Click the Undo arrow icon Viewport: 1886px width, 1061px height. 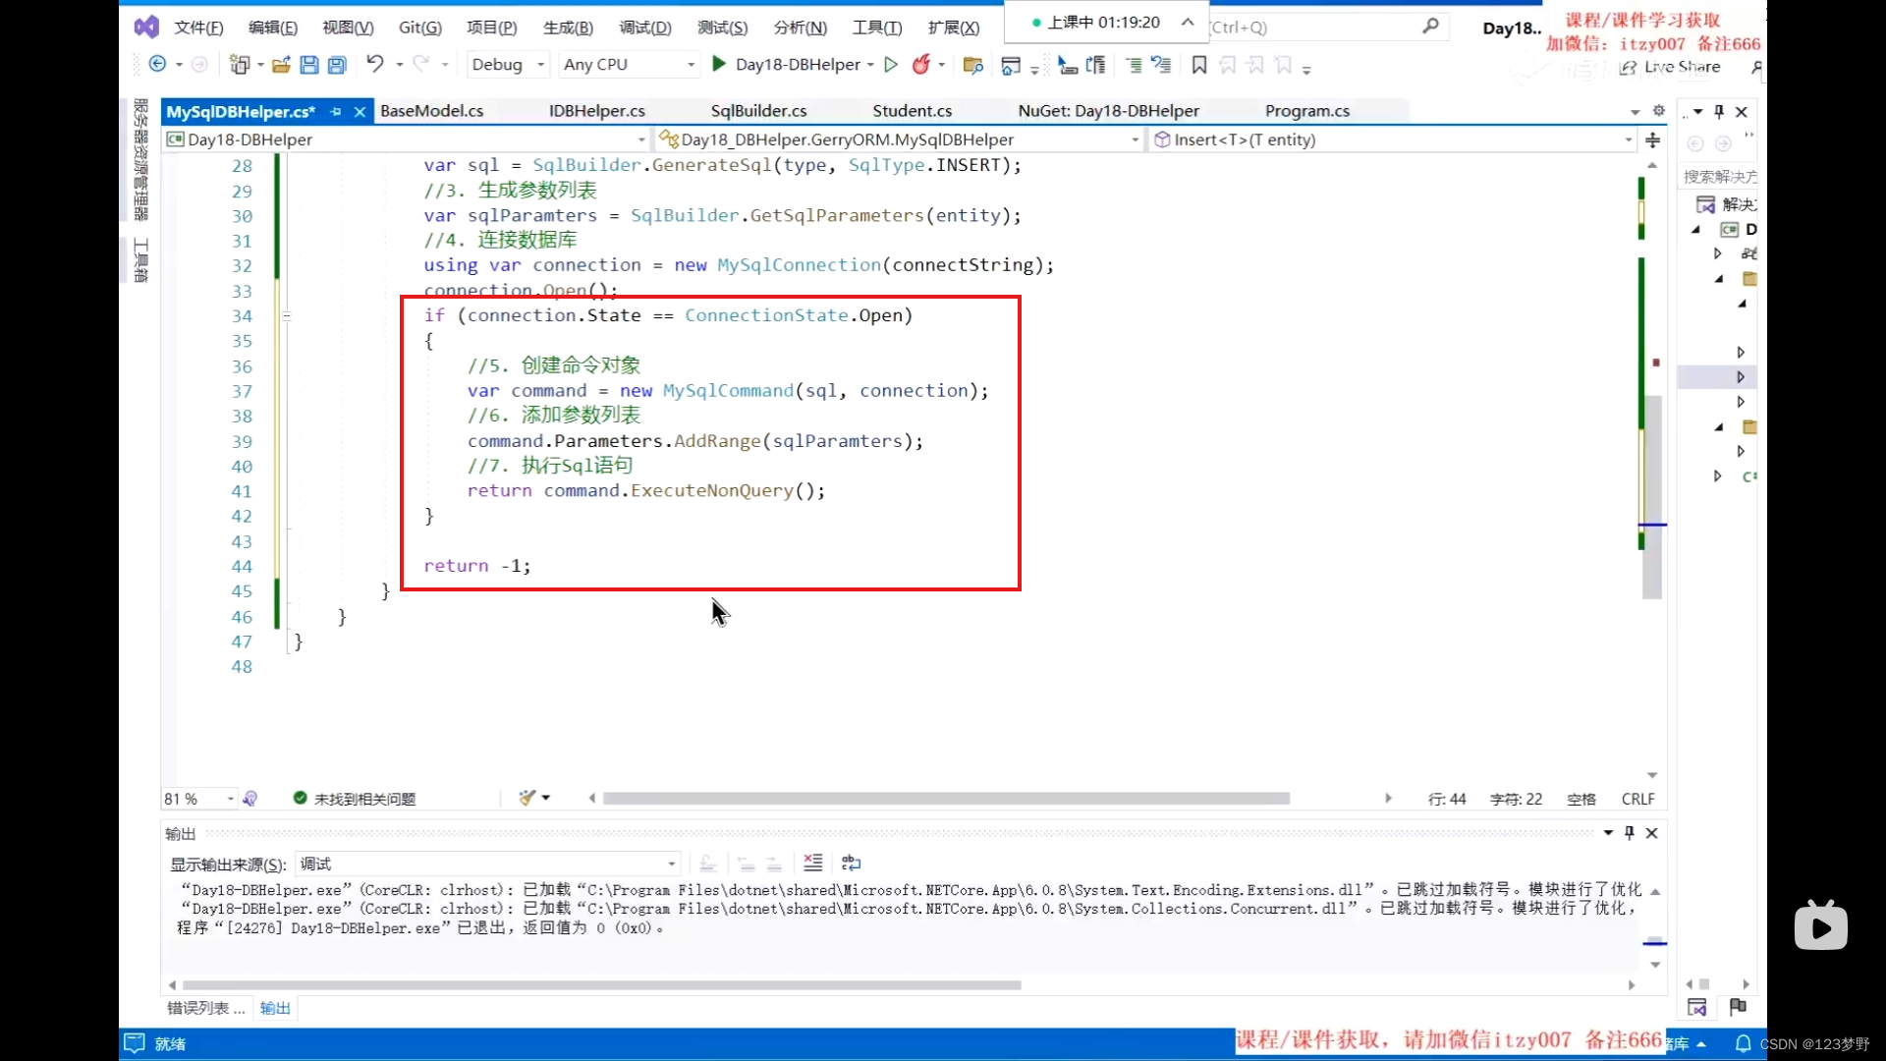374,65
